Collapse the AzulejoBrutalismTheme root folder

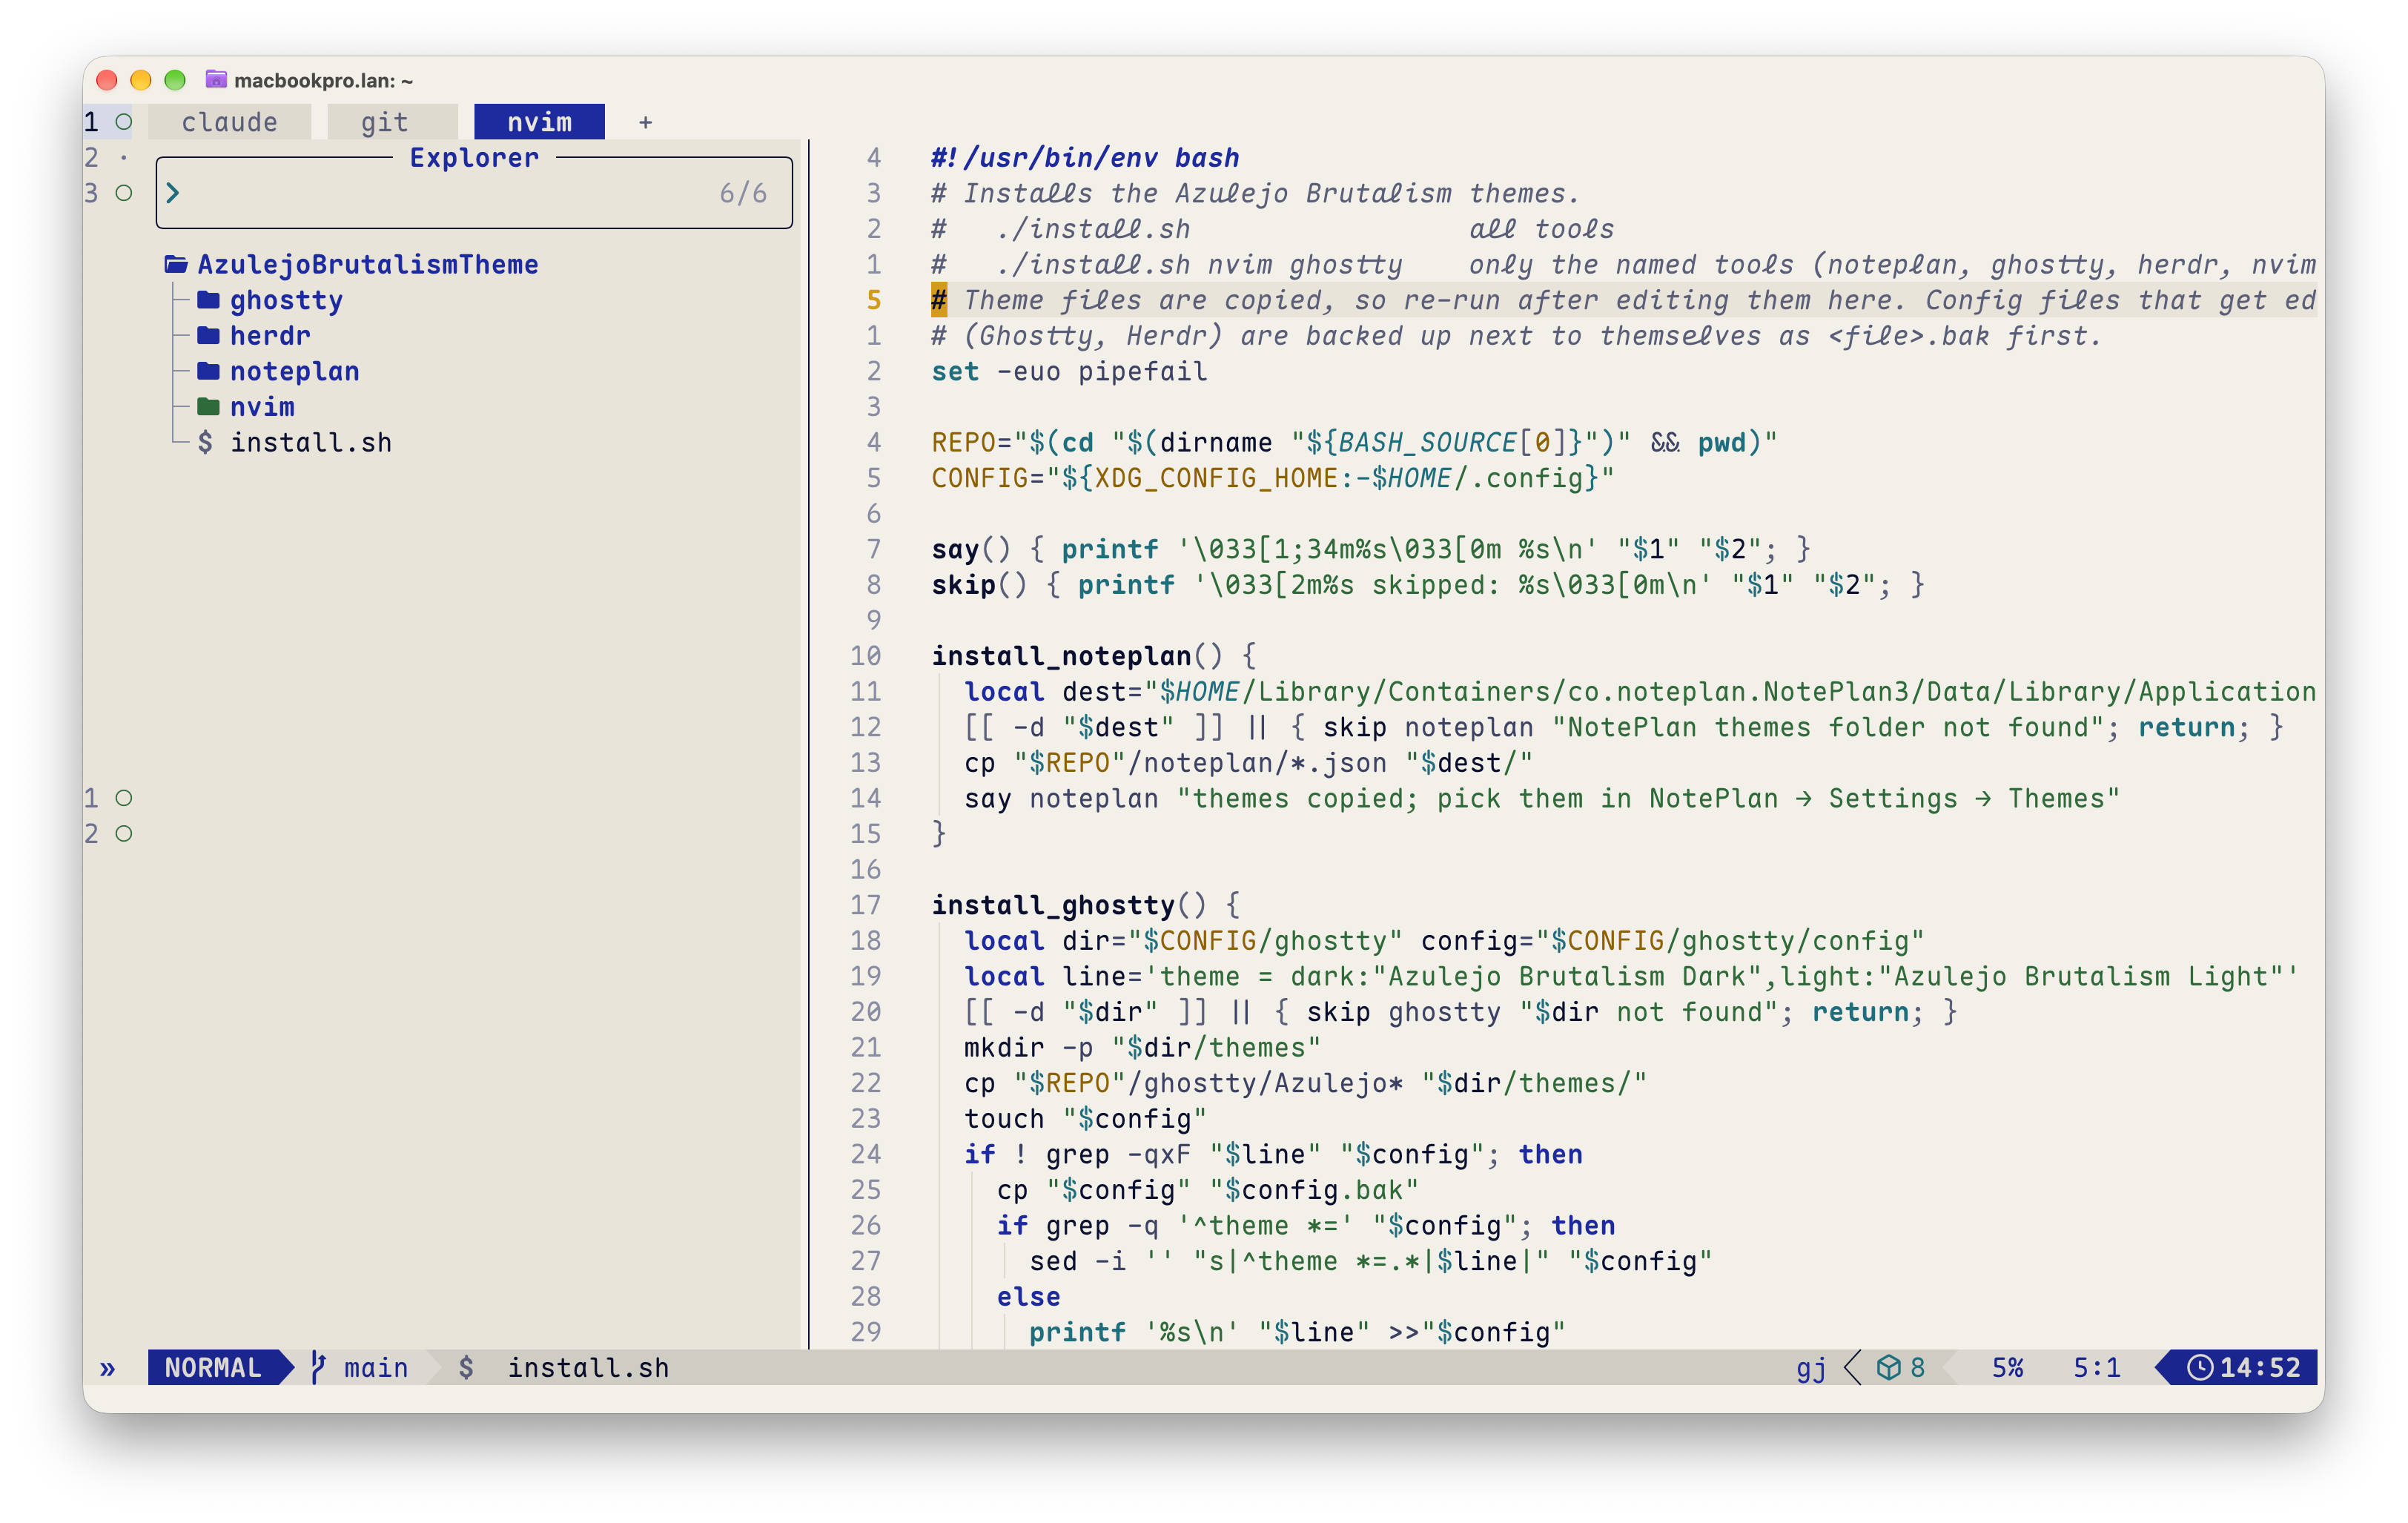coord(367,264)
